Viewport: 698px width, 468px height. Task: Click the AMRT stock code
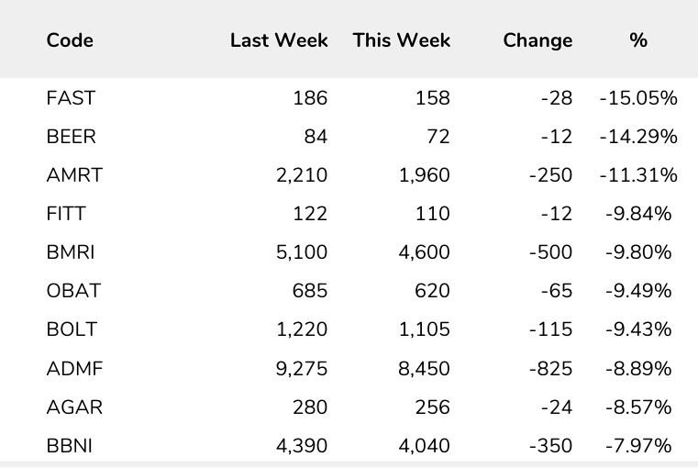(73, 176)
